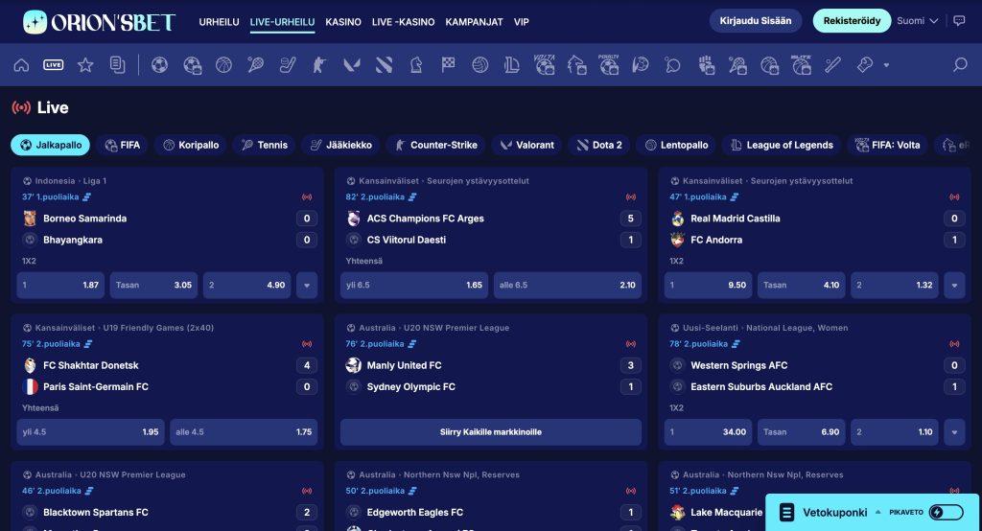Viewport: 982px width, 531px height.
Task: Select the LIVE icon in toolbar
Action: pyautogui.click(x=54, y=65)
